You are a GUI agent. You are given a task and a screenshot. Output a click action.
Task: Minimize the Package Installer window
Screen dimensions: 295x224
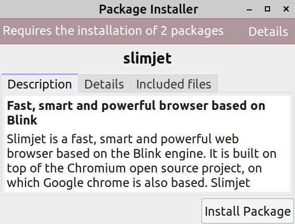[249, 9]
